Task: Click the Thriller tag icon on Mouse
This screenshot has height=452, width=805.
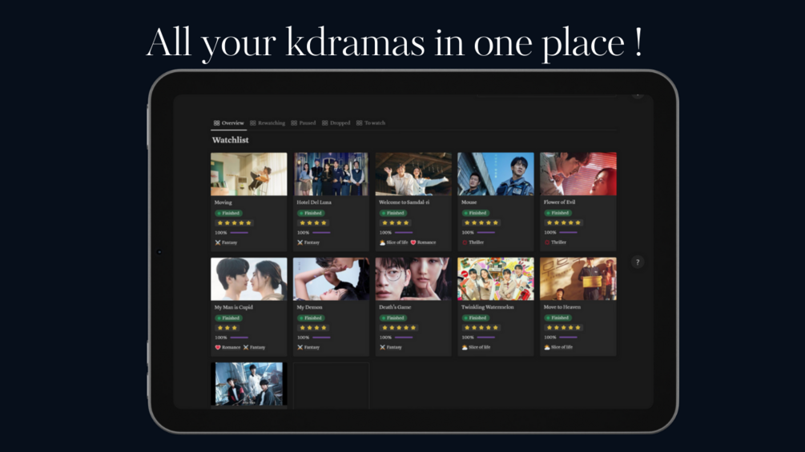Action: [x=465, y=242]
